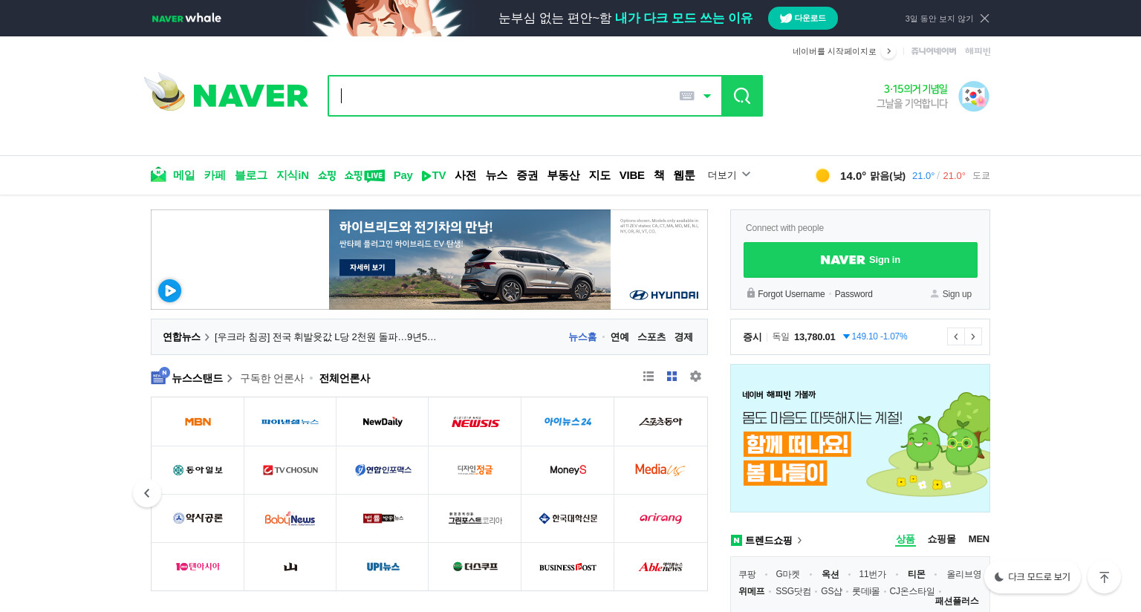Click Forgot Username link
The height and width of the screenshot is (612, 1141).
click(x=791, y=294)
